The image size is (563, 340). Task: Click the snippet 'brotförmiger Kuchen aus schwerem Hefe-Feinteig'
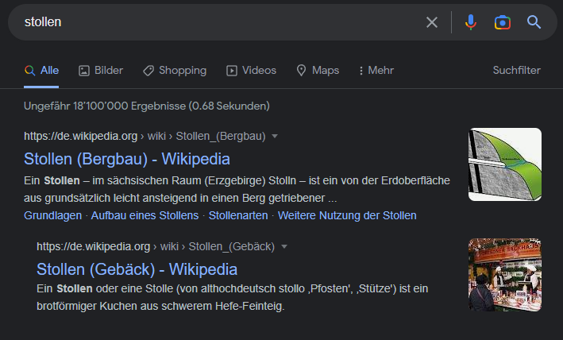(x=160, y=307)
